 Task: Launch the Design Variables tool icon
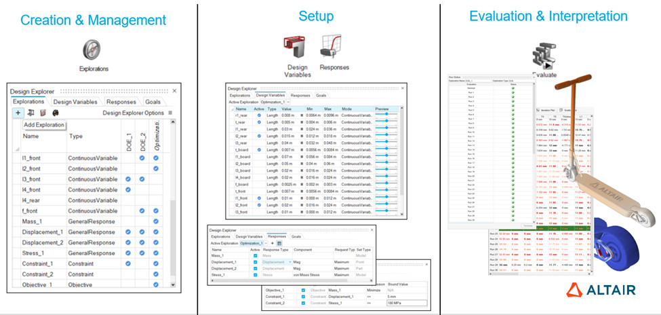coord(298,46)
